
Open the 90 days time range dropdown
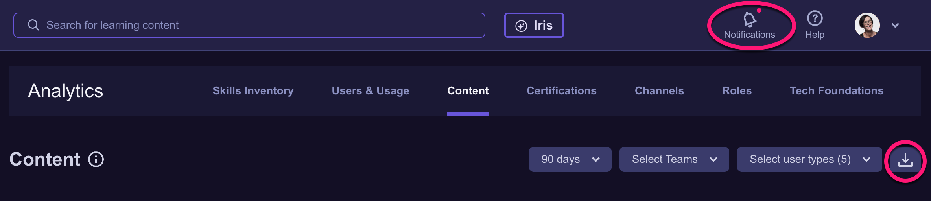coord(570,159)
